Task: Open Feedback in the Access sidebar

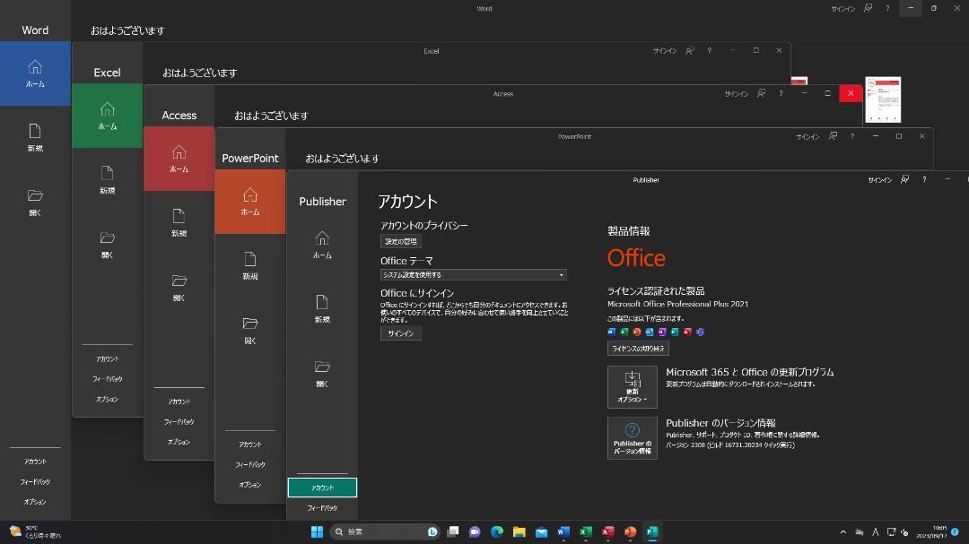Action: click(x=179, y=422)
